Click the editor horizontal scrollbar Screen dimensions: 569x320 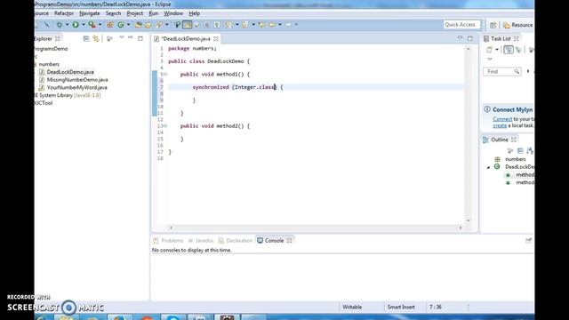coord(316,228)
